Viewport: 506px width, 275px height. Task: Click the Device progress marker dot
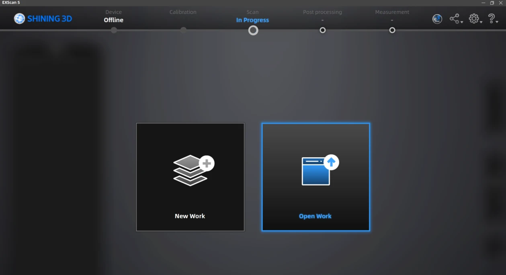tap(114, 30)
